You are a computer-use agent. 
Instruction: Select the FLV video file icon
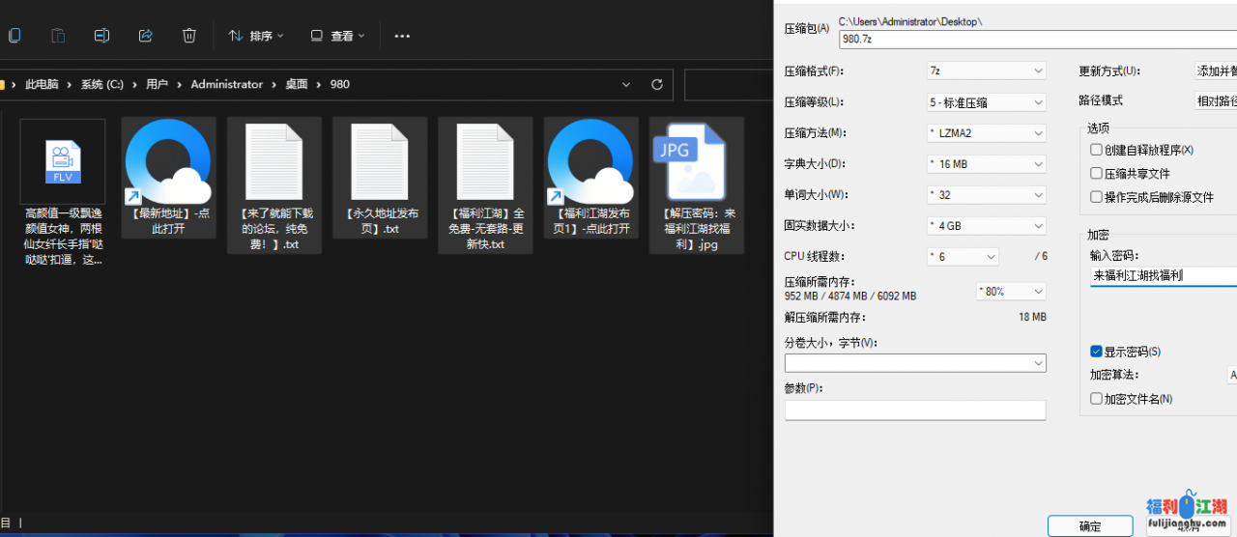[63, 161]
